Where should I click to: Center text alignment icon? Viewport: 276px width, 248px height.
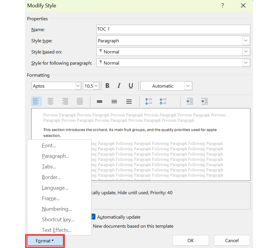click(x=50, y=101)
